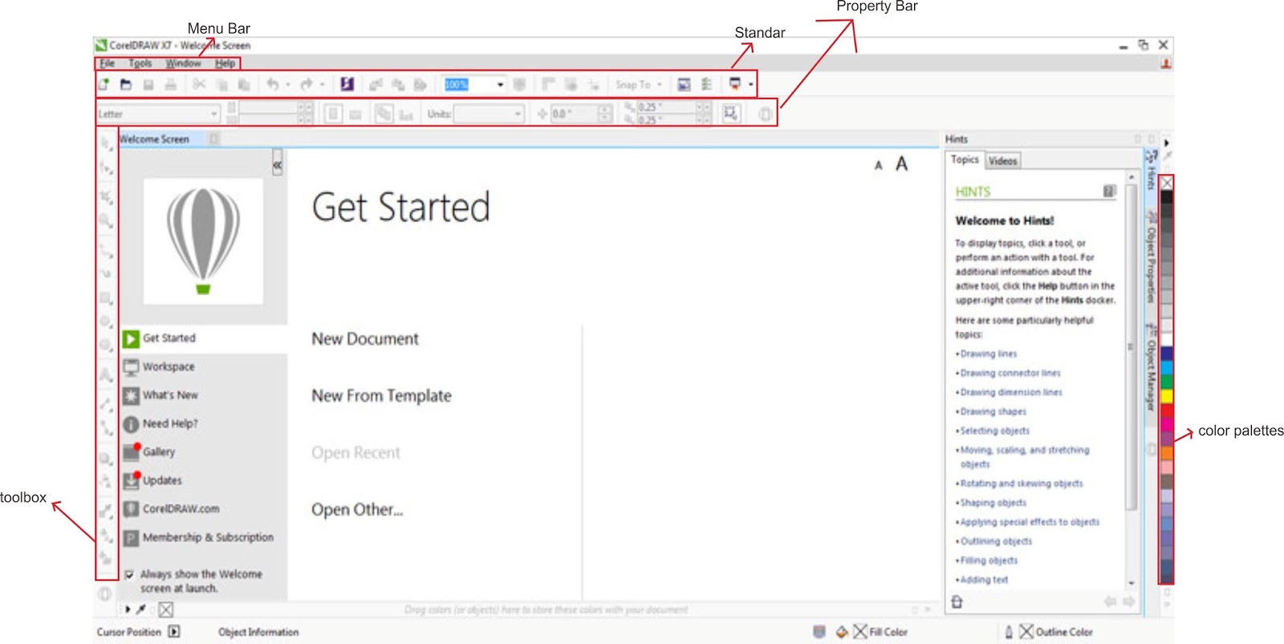Switch to the Topics tab in Hints
1284x644 pixels.
[965, 160]
